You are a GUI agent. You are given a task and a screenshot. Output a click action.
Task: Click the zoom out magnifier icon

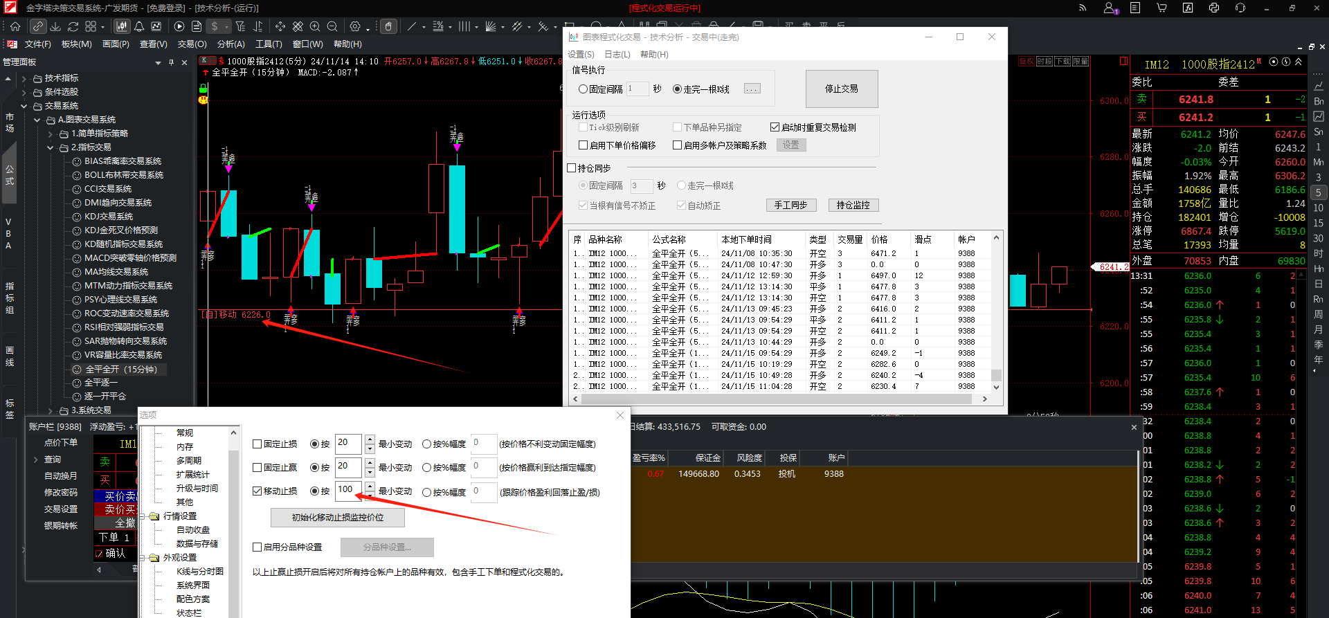332,26
